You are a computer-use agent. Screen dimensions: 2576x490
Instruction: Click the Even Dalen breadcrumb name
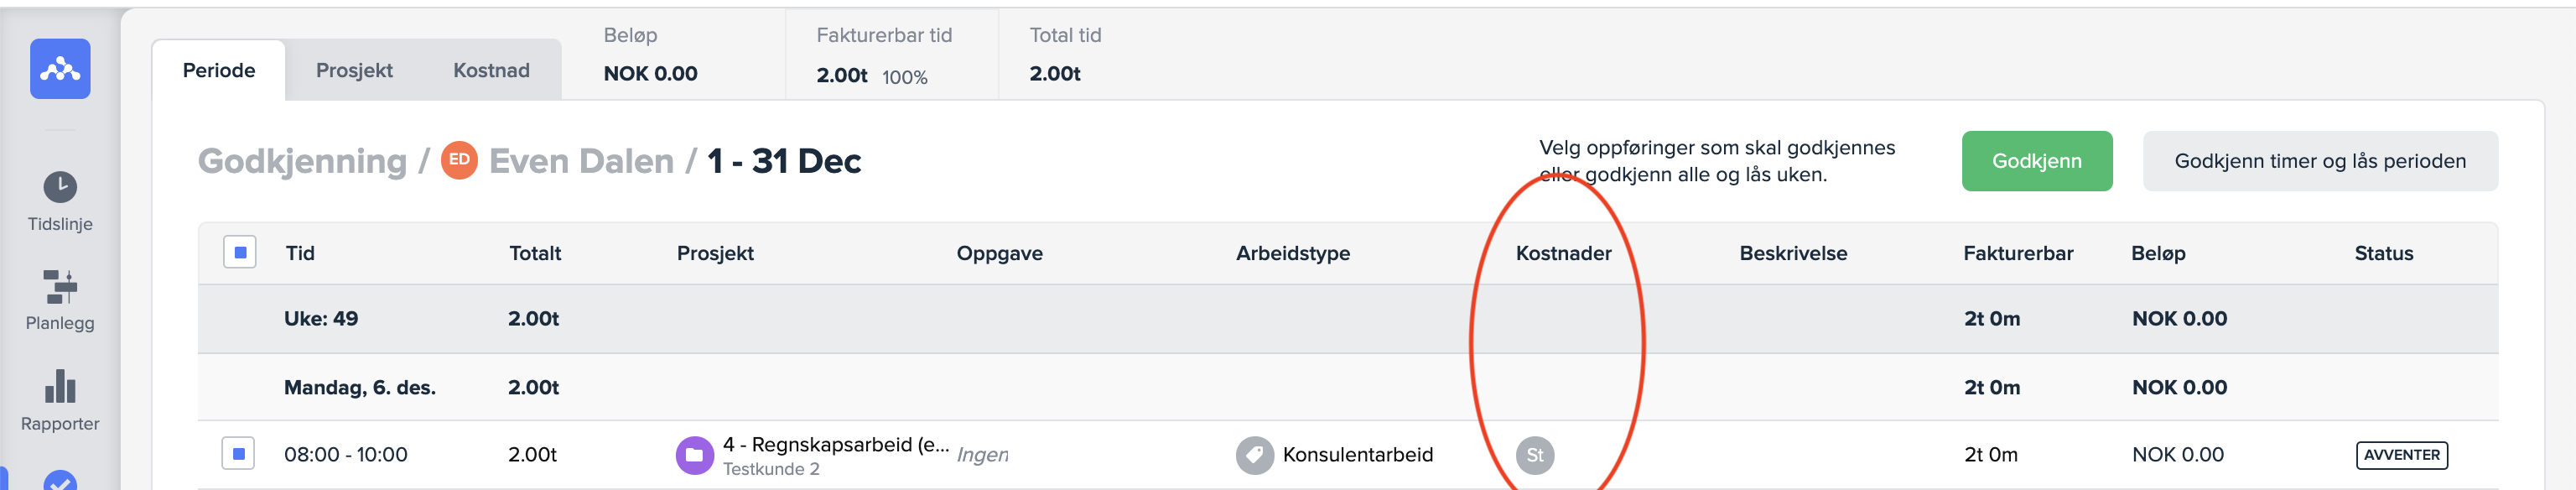pyautogui.click(x=581, y=161)
